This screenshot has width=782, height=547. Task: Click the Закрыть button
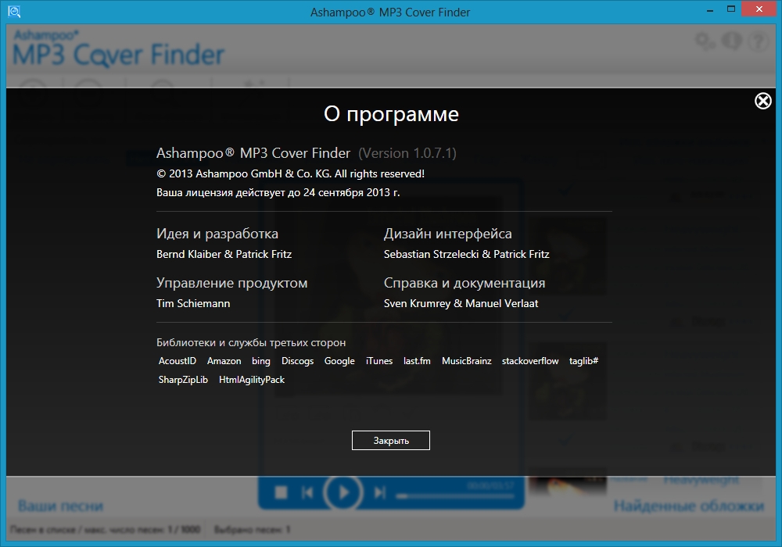(x=391, y=441)
